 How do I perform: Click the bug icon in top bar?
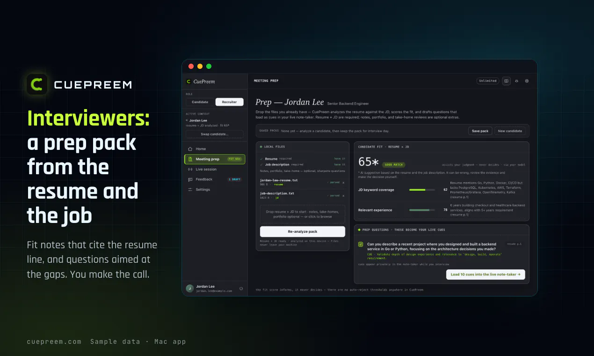pyautogui.click(x=517, y=81)
